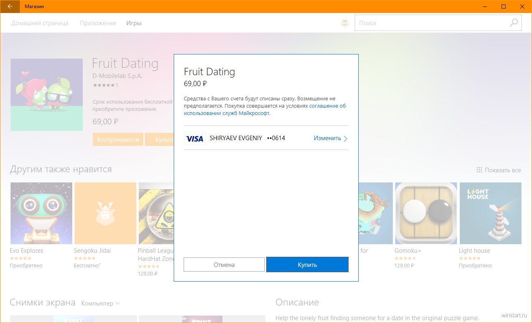Viewport: 532px width, 323px height.
Task: Open the Pinball League HardHat tile
Action: [156, 213]
